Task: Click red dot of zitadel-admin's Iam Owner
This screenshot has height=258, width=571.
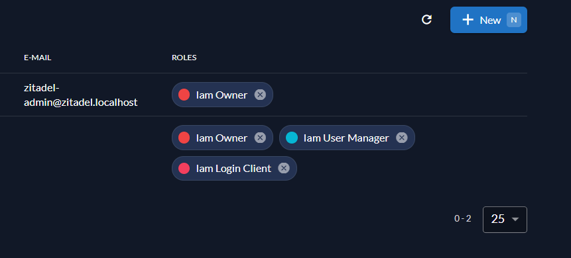Action: click(184, 95)
